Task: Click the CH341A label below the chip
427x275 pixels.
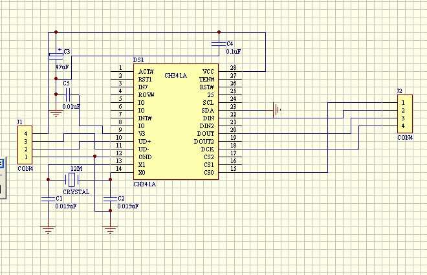Action: coord(145,184)
